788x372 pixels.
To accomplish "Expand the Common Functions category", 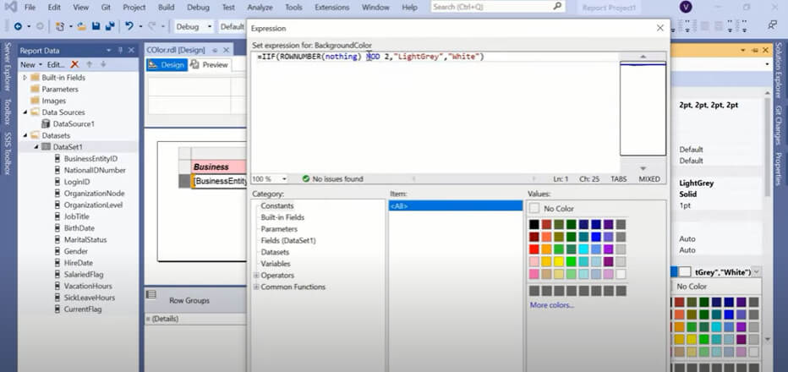I will point(256,287).
